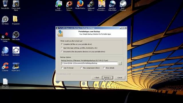Select Complete backup radio option
Screen dimensions: 183x103
(x=62, y=44)
